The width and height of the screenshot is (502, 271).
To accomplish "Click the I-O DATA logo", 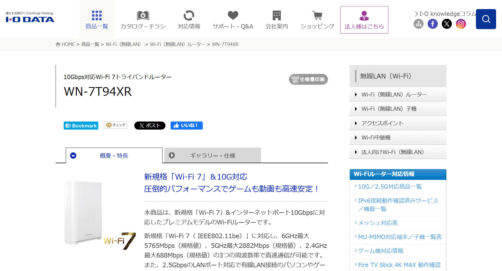I will pyautogui.click(x=30, y=17).
